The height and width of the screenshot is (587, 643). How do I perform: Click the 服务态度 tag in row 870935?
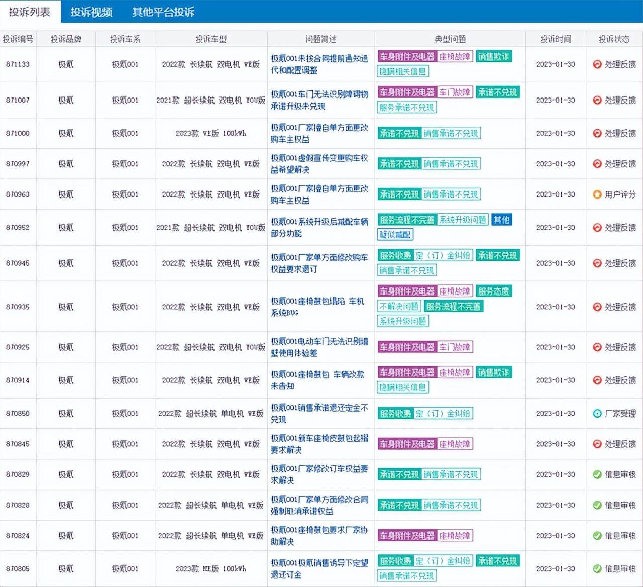click(493, 291)
